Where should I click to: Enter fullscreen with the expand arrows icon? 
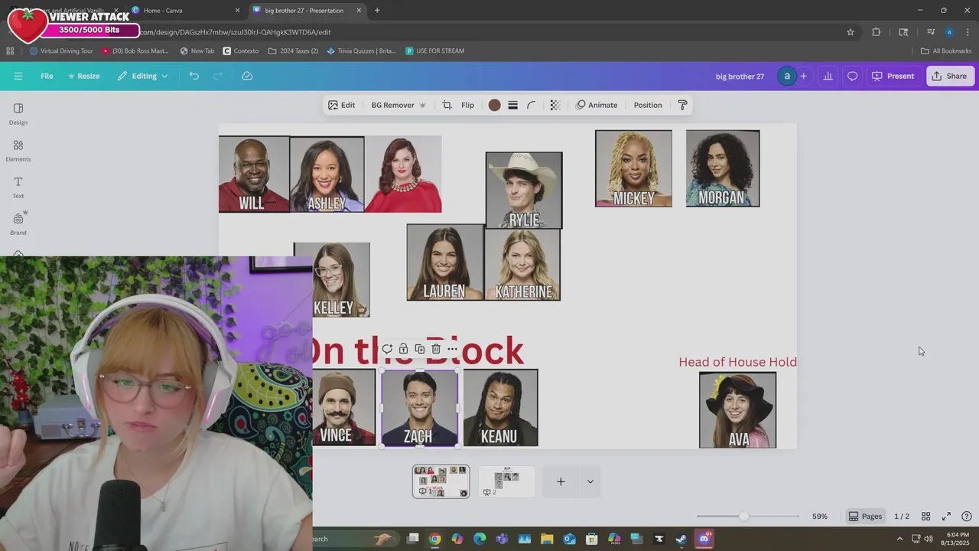946,517
